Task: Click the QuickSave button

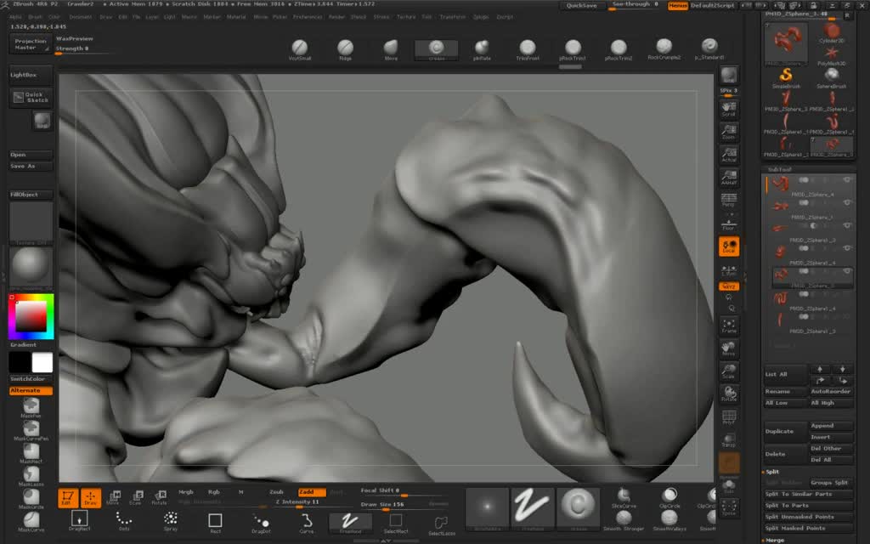Action: [x=581, y=6]
